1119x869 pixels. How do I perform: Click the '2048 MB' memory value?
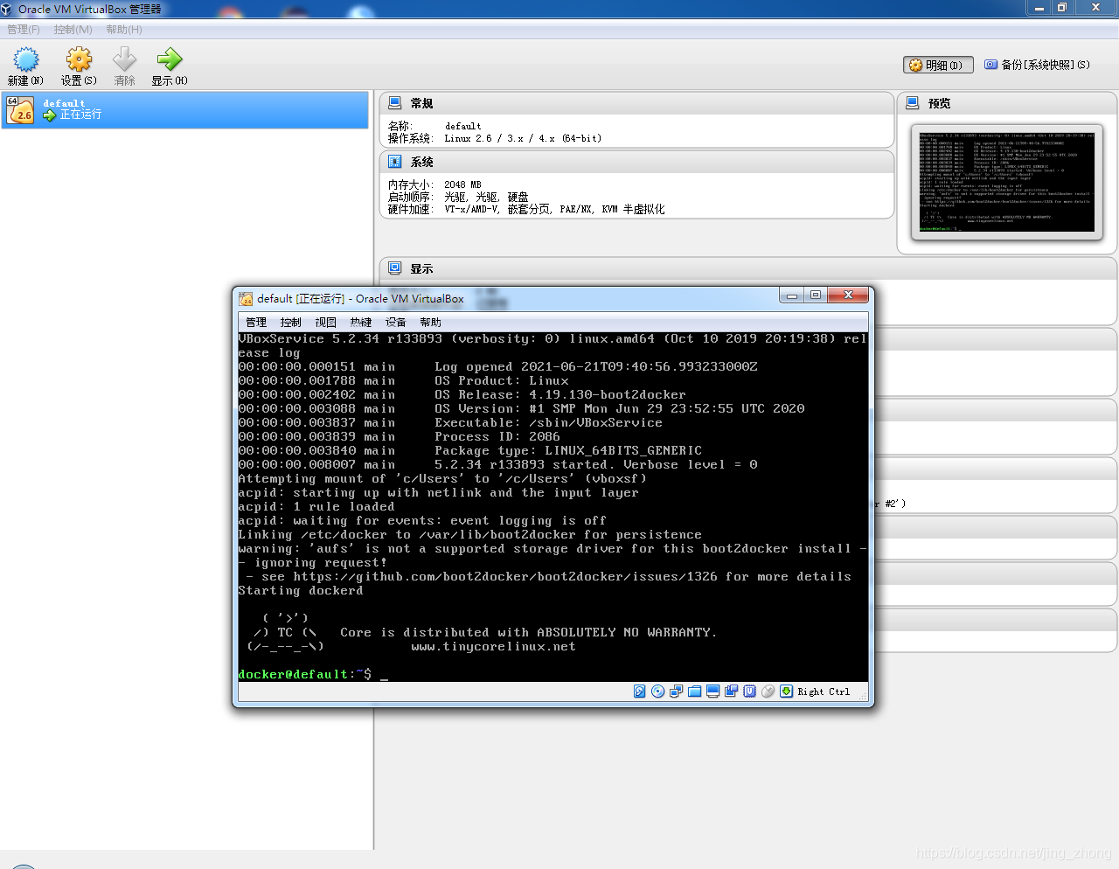(x=462, y=184)
